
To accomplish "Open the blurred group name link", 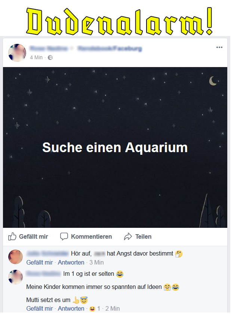I will tap(110, 48).
